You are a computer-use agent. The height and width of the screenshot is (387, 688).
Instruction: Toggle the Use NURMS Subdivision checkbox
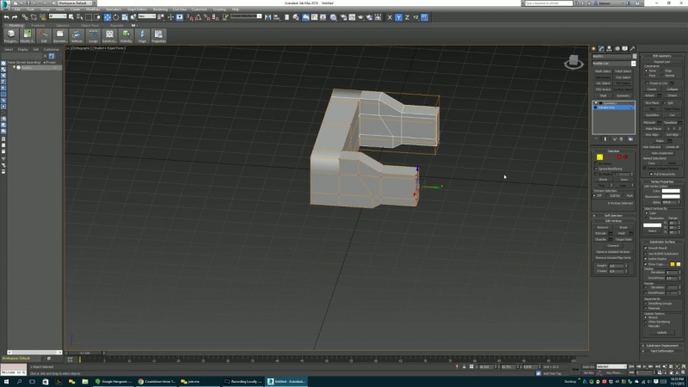(x=647, y=253)
